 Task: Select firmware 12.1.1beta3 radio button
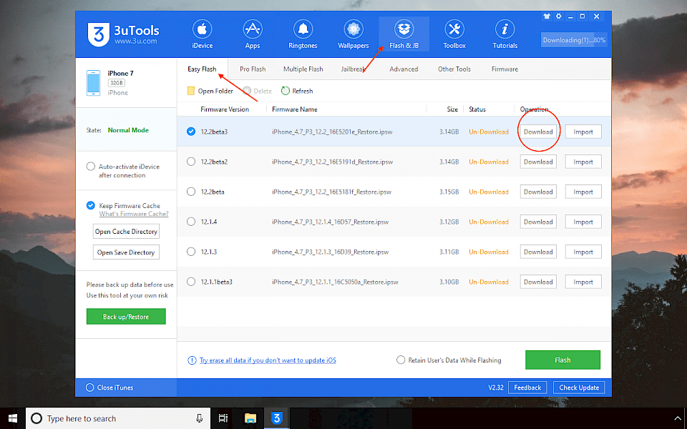[191, 282]
